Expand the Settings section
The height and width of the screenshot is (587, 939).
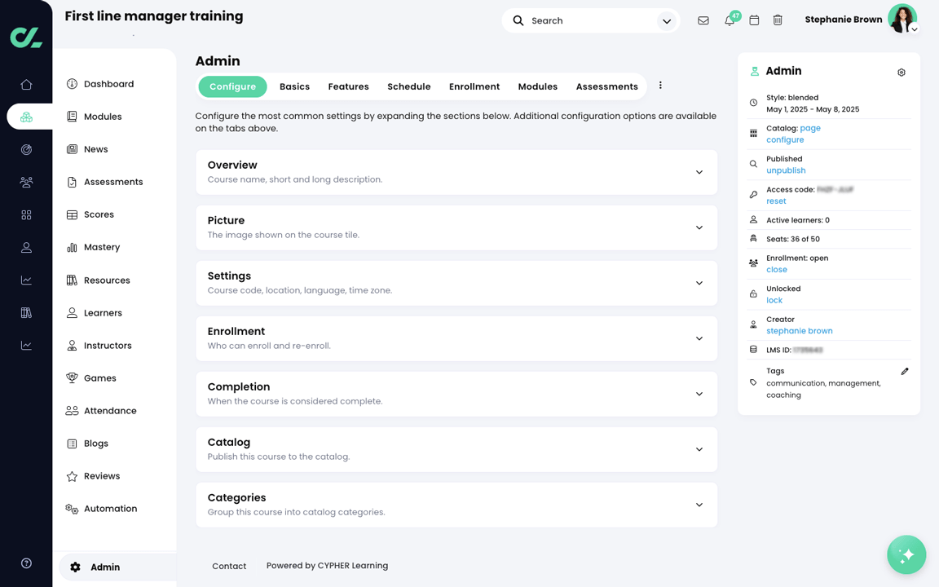pos(456,283)
